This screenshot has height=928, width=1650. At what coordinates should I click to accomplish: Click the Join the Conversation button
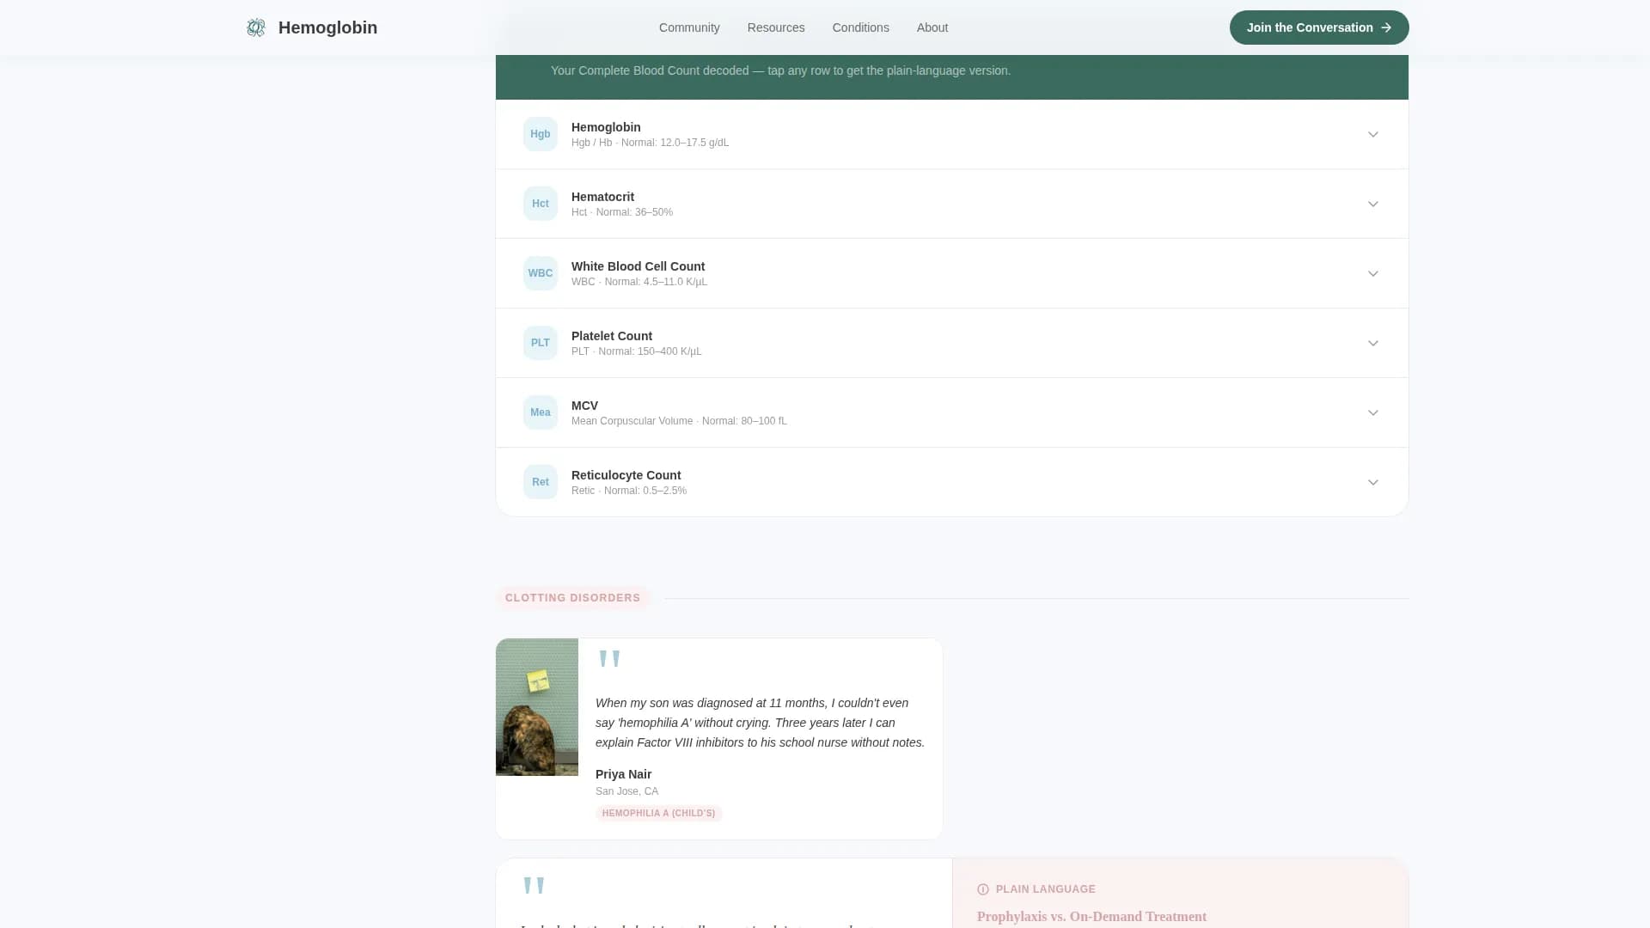1318,27
